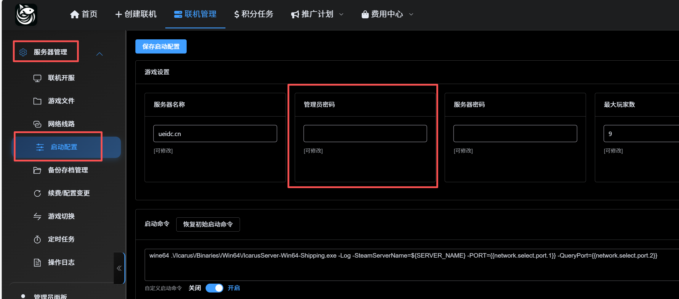Open the 费用中心 dropdown menu
The image size is (679, 299).
click(387, 14)
